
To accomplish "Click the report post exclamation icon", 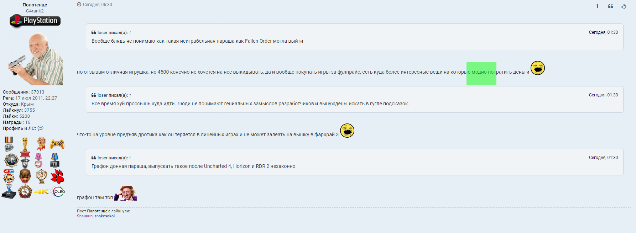I will pyautogui.click(x=597, y=6).
